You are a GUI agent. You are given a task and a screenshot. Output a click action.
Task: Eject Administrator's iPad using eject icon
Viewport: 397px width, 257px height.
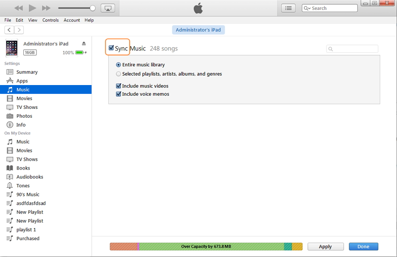coord(84,43)
